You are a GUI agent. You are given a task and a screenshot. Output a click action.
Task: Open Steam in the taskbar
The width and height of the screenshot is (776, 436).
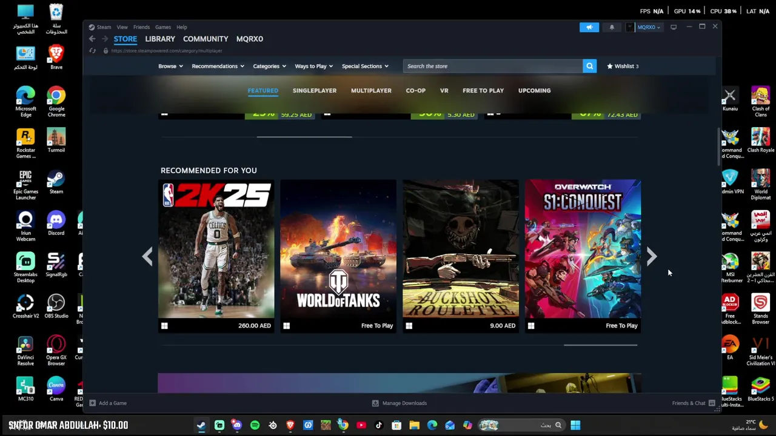(201, 425)
